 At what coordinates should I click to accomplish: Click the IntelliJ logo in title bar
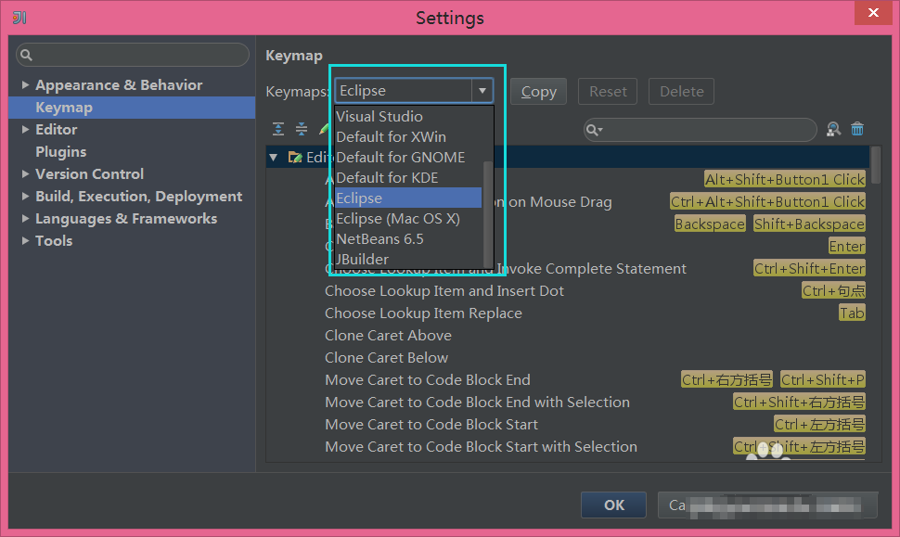[19, 18]
